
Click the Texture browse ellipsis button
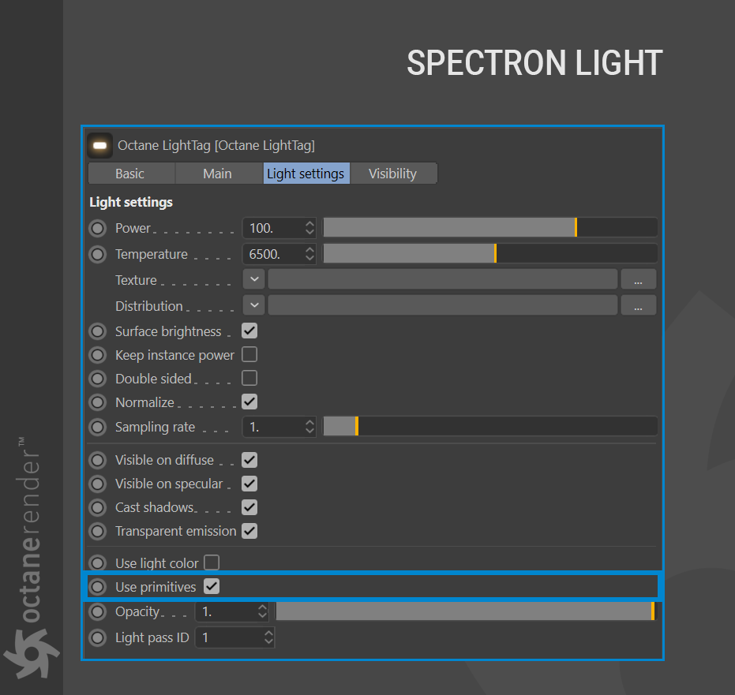[639, 279]
